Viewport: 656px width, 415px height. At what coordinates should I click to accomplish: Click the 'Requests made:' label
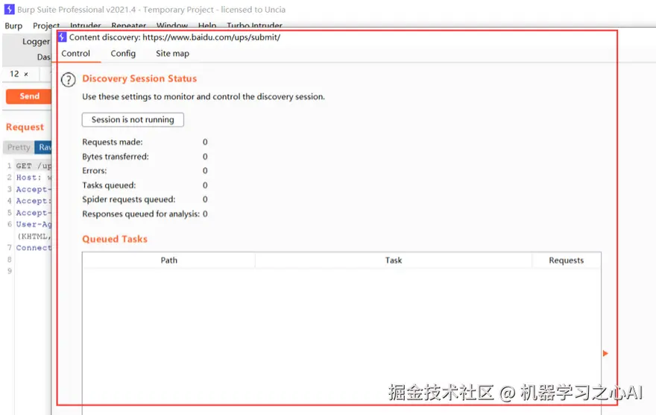pos(112,142)
